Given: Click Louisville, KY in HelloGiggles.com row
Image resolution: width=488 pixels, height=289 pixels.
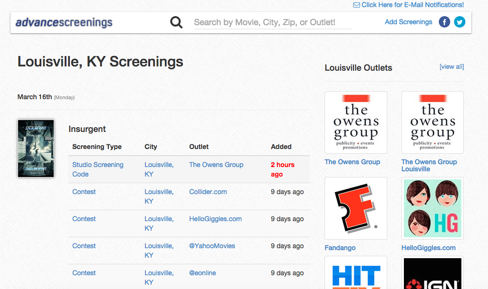Looking at the screenshot, I should pyautogui.click(x=159, y=224).
